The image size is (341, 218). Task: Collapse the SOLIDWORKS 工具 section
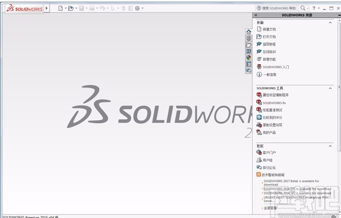(x=330, y=88)
